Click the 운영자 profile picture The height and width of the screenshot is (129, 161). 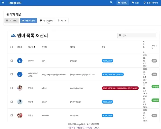pyautogui.click(x=20, y=88)
